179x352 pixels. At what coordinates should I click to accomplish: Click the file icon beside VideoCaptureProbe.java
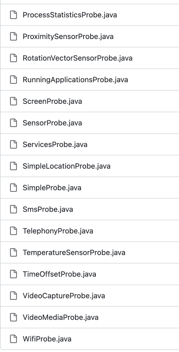pyautogui.click(x=14, y=296)
